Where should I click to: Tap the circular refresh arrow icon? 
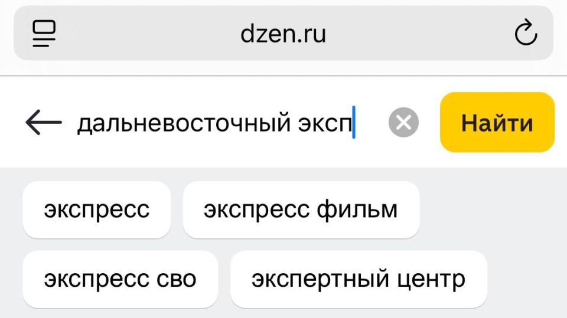point(525,34)
